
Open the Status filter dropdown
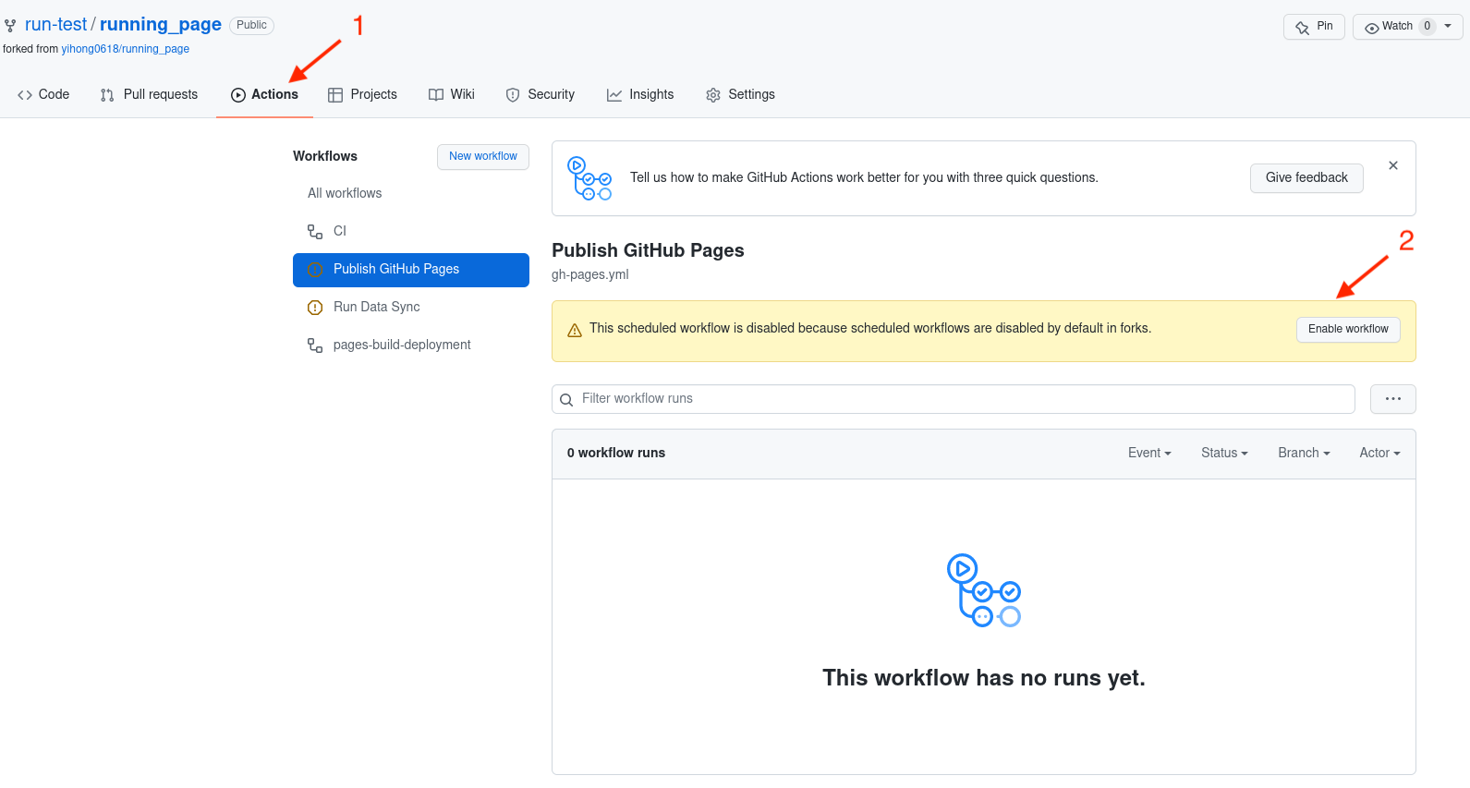[1223, 453]
